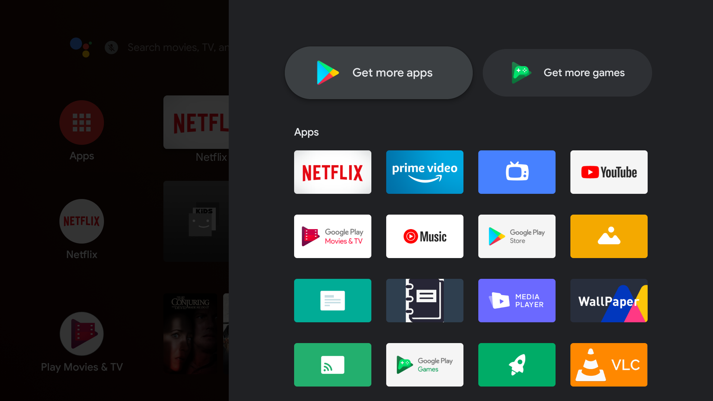Screen dimensions: 713x401
Task: Click Get more games button
Action: click(567, 73)
